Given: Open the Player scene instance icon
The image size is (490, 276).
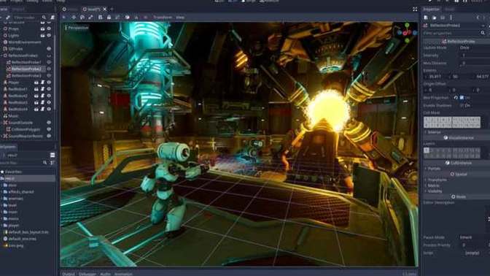Looking at the screenshot, I should 36,83.
